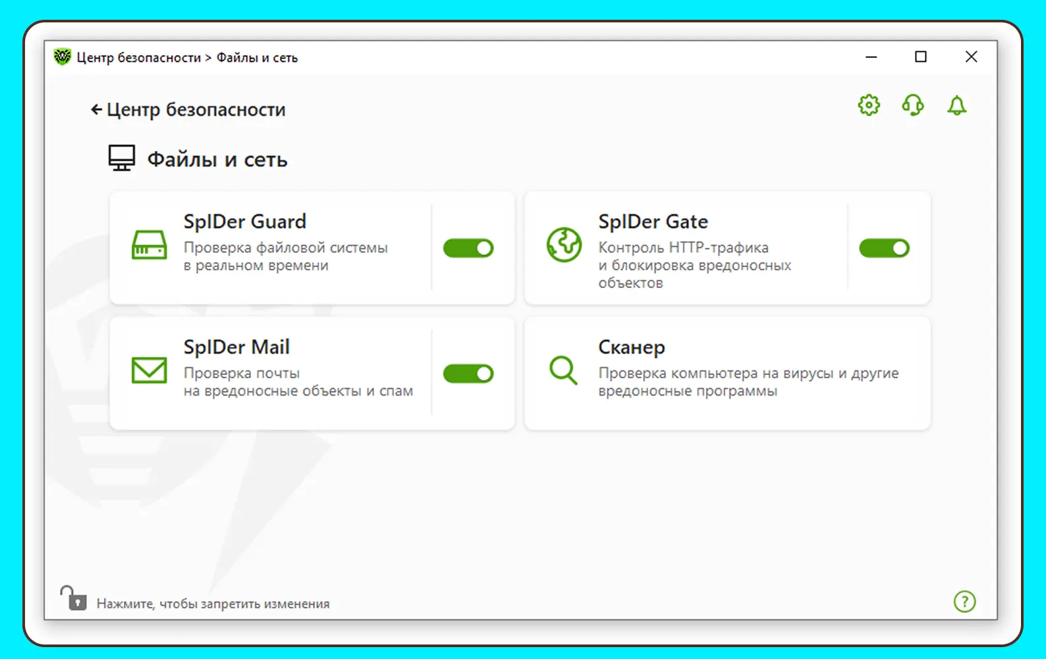Open notifications bell icon
This screenshot has height=659, width=1046.
[956, 105]
